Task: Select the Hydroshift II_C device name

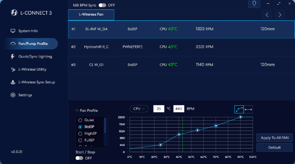Action: tap(96, 47)
